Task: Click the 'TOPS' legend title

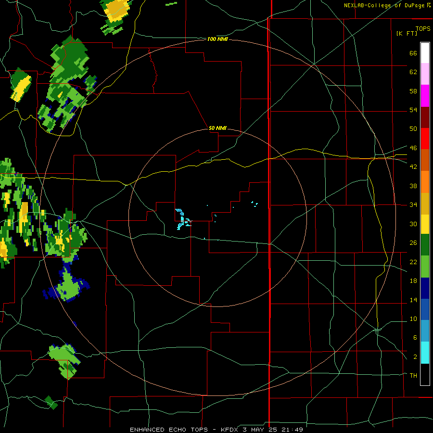Action: click(423, 28)
